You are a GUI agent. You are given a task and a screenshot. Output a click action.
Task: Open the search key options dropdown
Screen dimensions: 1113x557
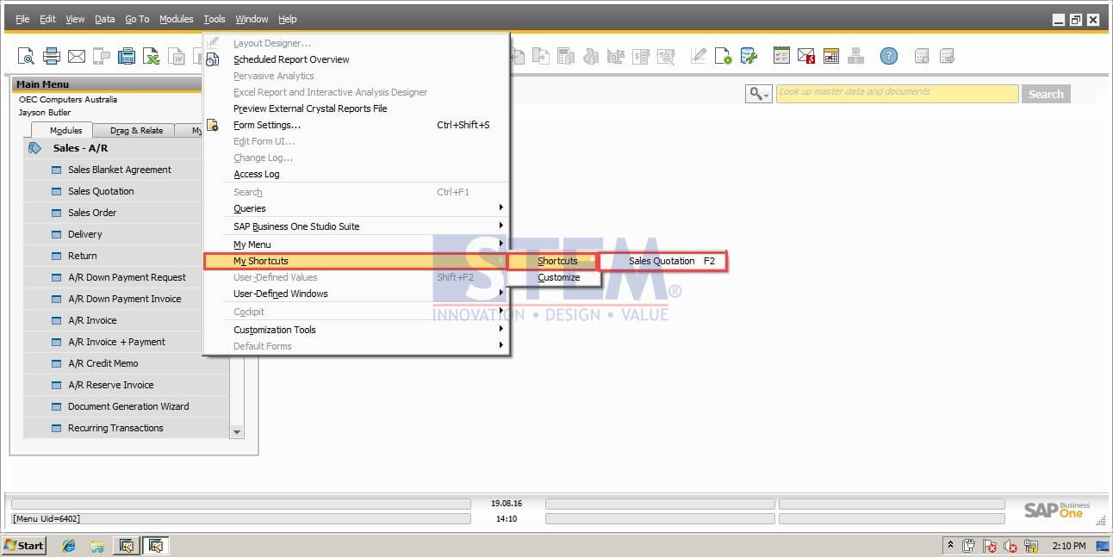coord(758,94)
